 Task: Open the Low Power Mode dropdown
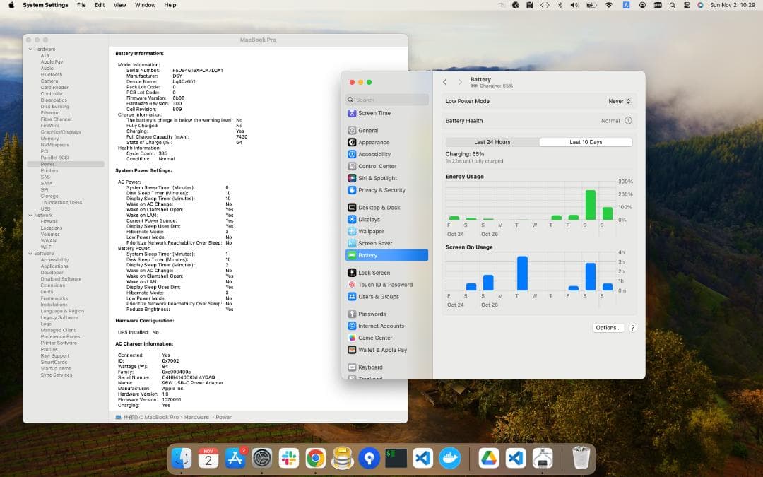(x=618, y=101)
